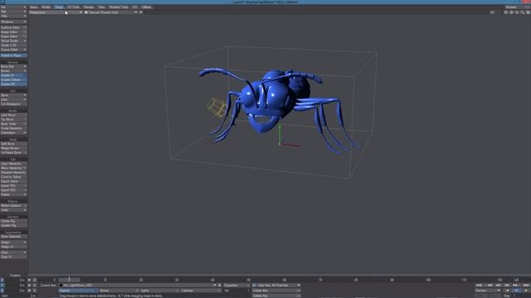Select the Joint Move tool
Image resolution: width=531 pixels, height=298 pixels.
pos(13,115)
